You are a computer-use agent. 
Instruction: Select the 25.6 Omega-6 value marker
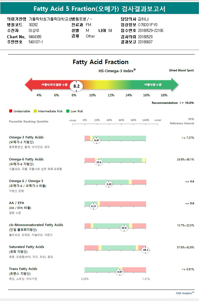pyautogui.click(x=99, y=162)
